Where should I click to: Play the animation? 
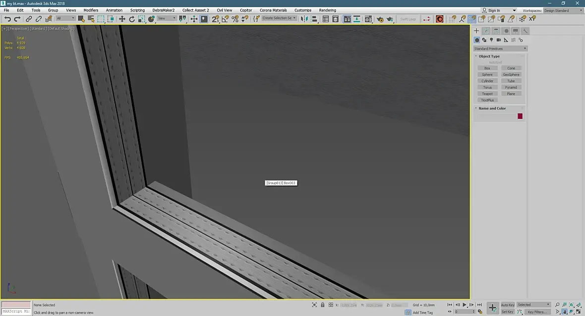click(465, 305)
